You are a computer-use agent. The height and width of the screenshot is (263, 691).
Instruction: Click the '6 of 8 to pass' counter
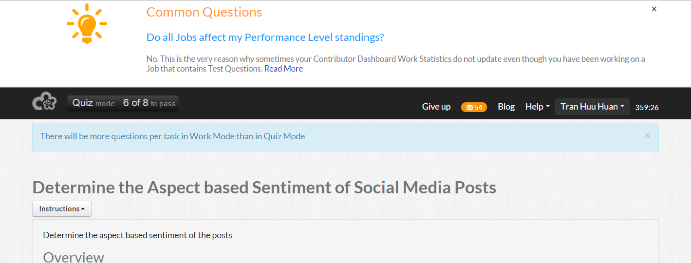point(149,103)
